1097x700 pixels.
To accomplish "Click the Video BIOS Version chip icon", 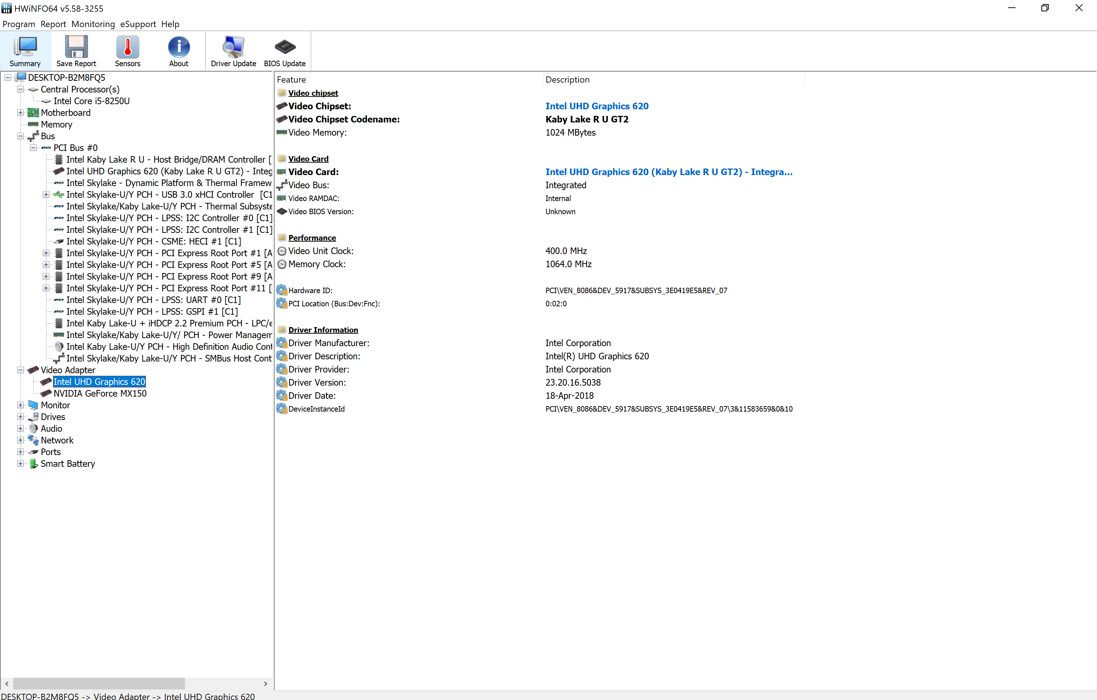I will click(x=282, y=211).
